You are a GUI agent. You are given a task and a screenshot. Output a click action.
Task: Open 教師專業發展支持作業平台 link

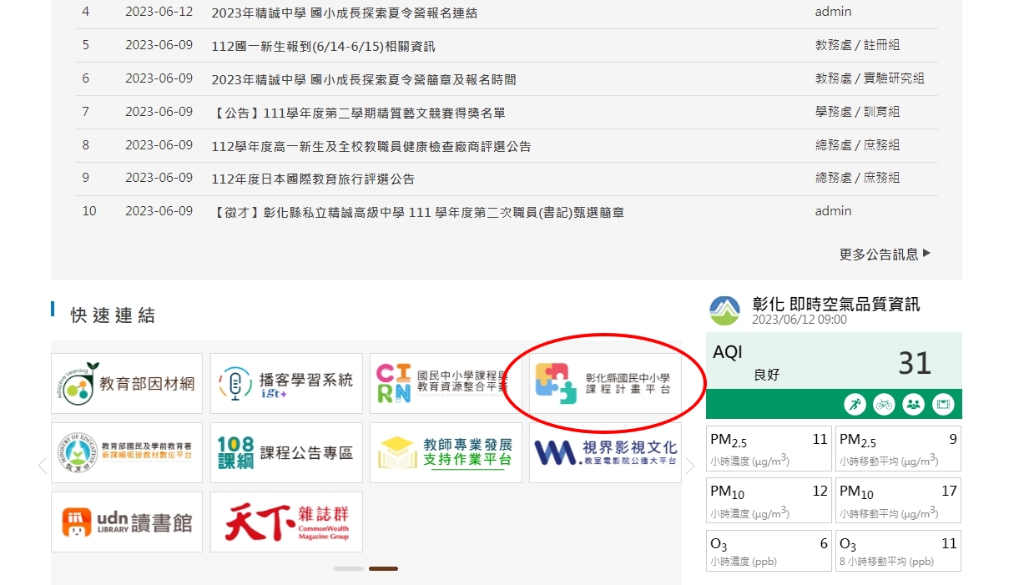pyautogui.click(x=446, y=452)
